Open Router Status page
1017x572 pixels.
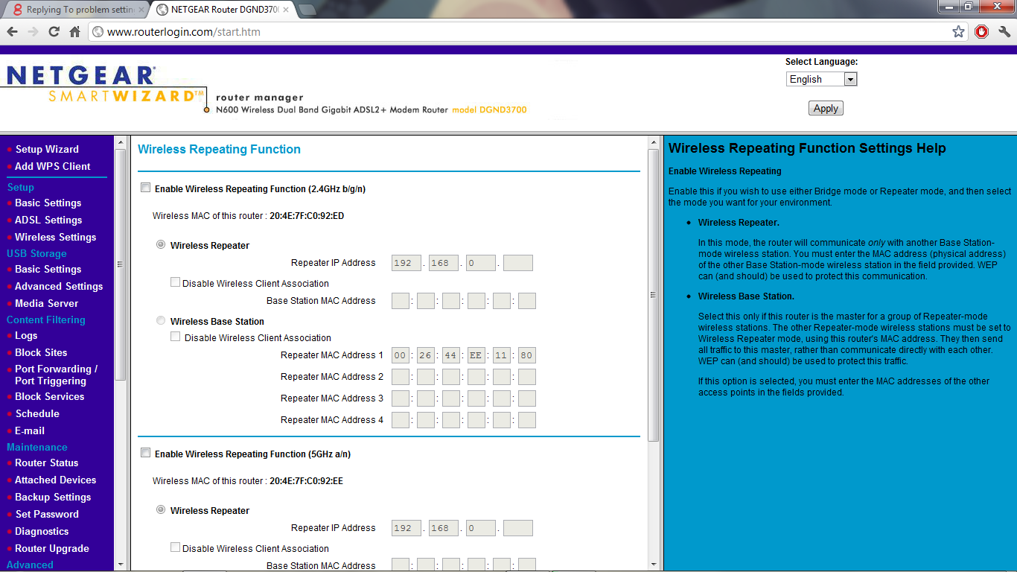tap(46, 463)
